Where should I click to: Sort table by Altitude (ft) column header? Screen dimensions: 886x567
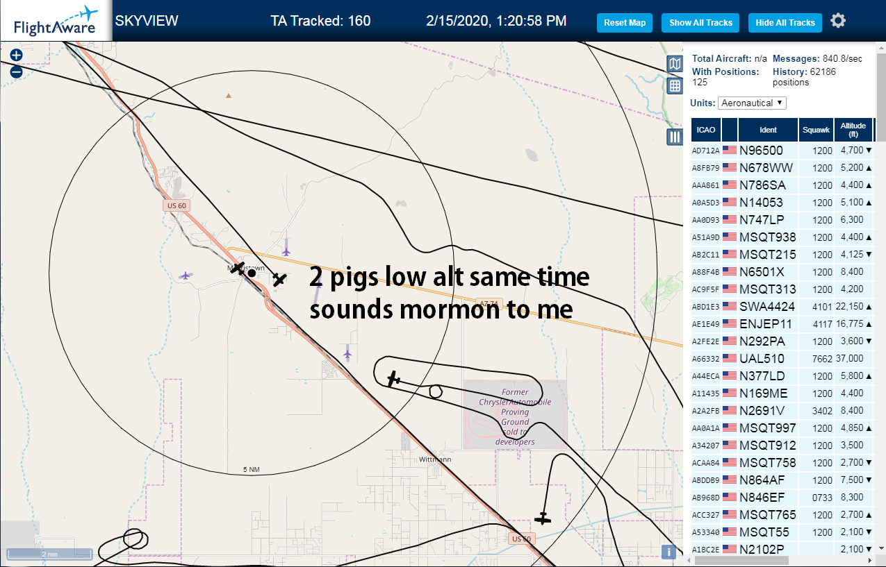[853, 130]
